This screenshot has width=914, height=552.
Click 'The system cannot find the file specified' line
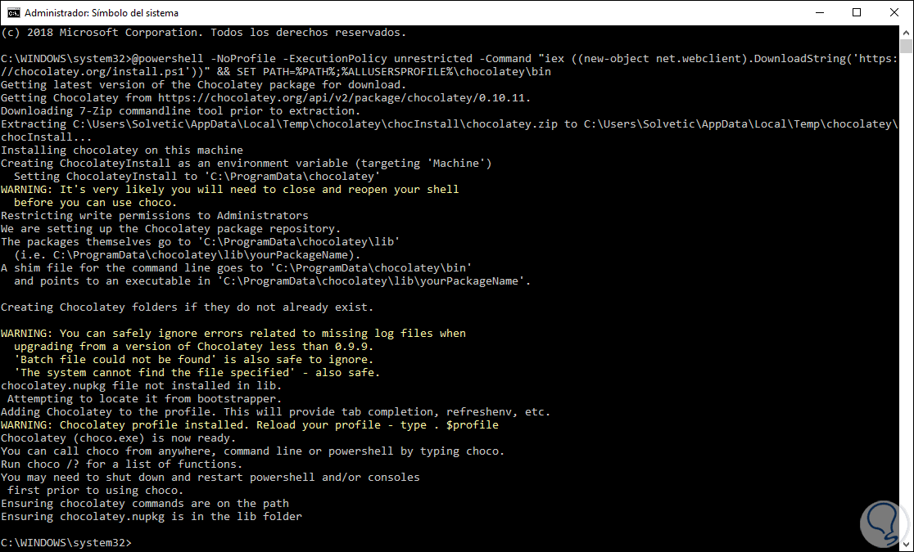click(197, 373)
